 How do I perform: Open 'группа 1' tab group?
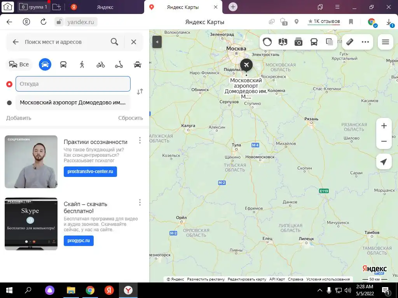pos(33,7)
